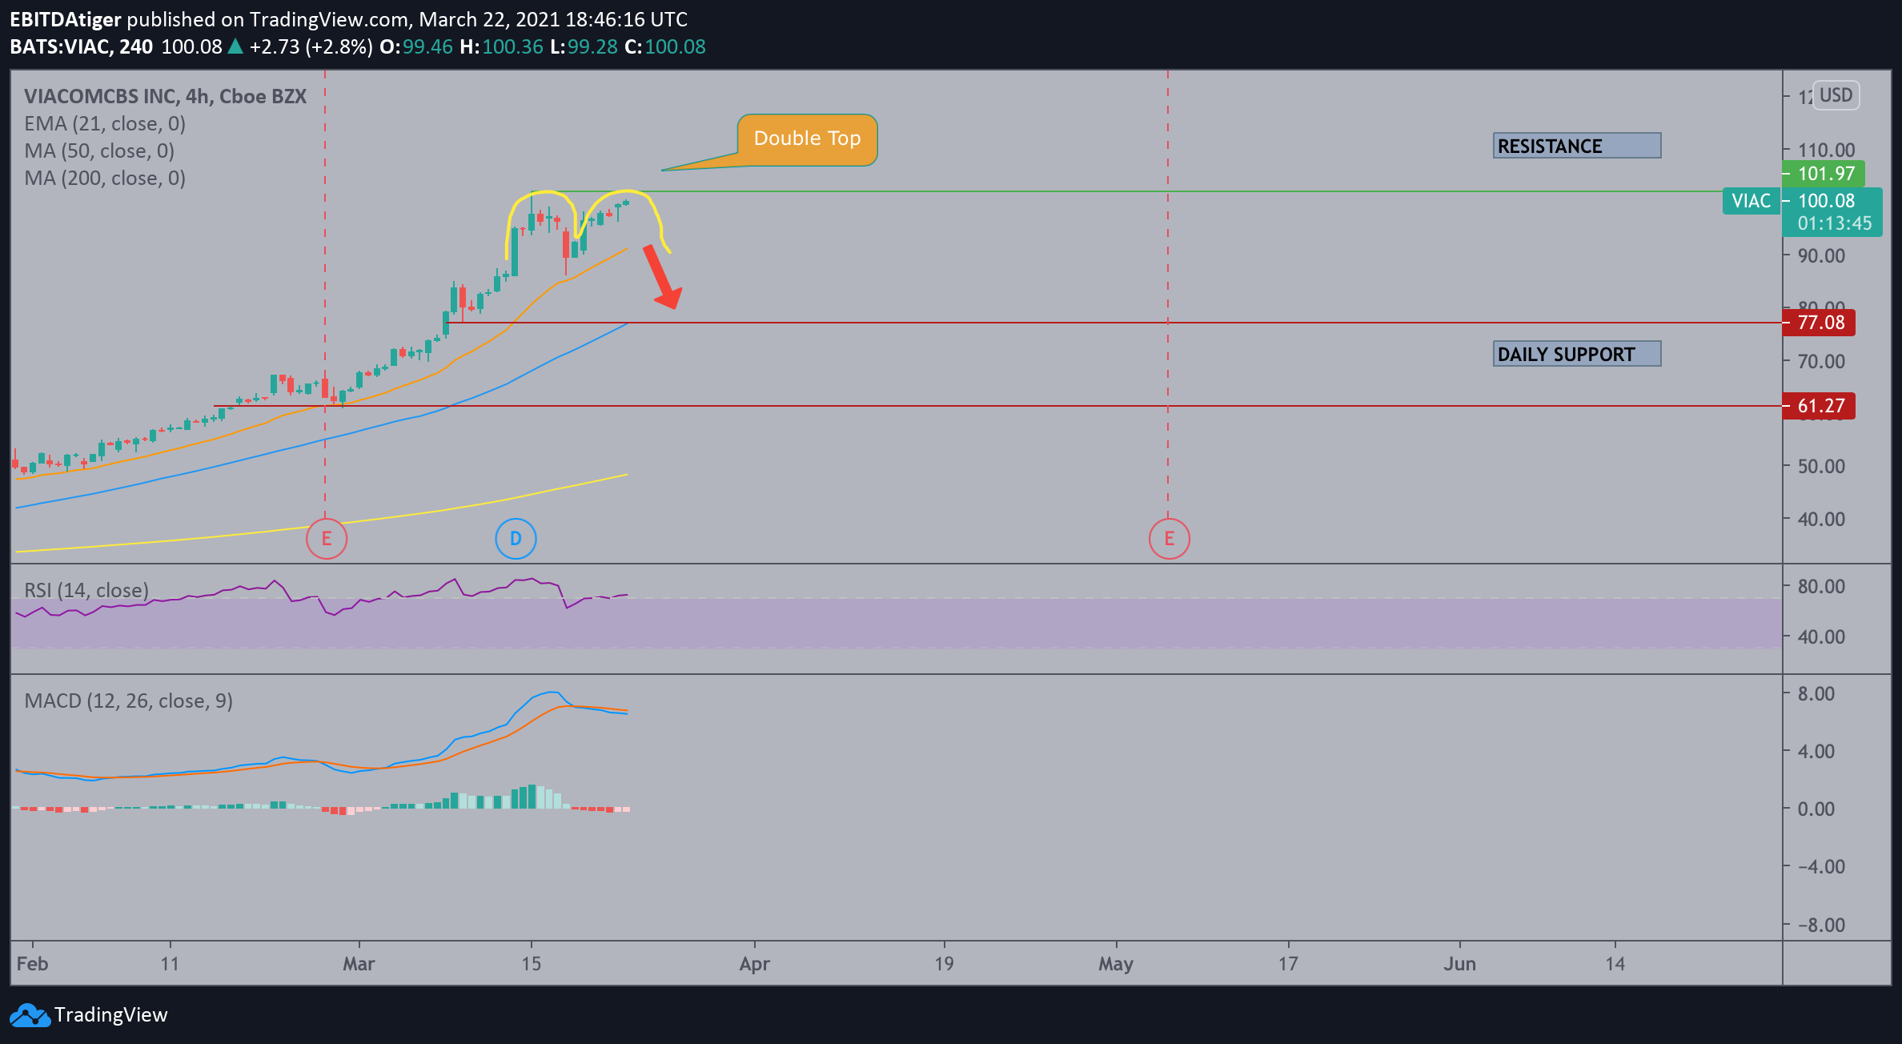
Task: Click the RSI (14, close) indicator label
Action: click(86, 591)
